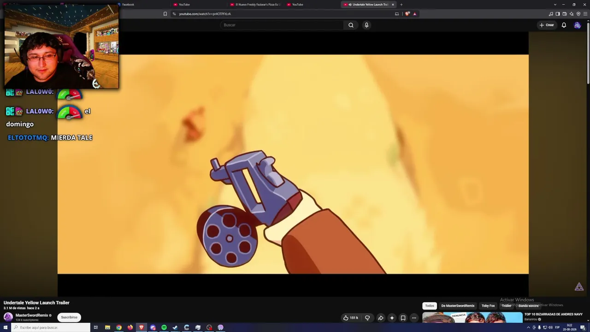Click the picture-in-picture icon in address bar
This screenshot has height=332, width=590.
[x=397, y=14]
